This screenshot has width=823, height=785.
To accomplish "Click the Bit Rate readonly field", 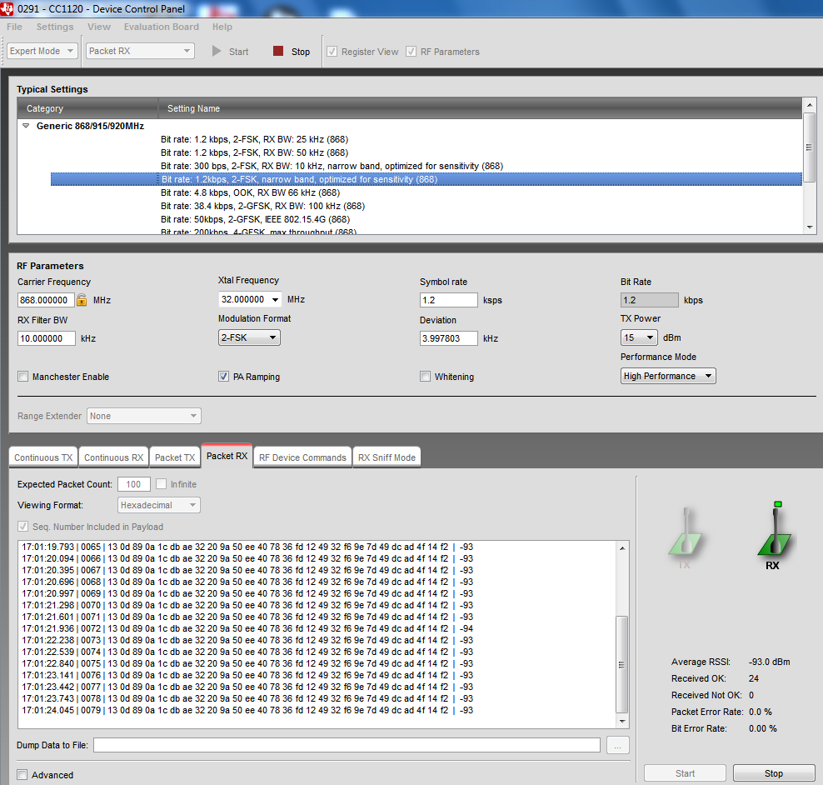I will tap(649, 300).
